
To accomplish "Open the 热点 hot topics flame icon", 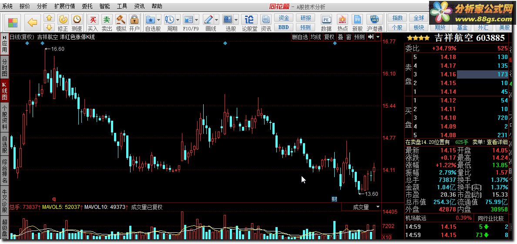I will (x=342, y=23).
